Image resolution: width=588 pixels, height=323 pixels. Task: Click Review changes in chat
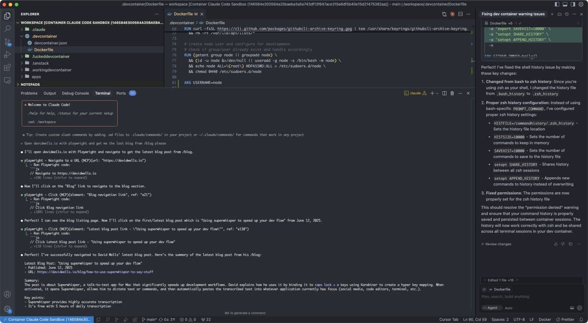pos(496,244)
